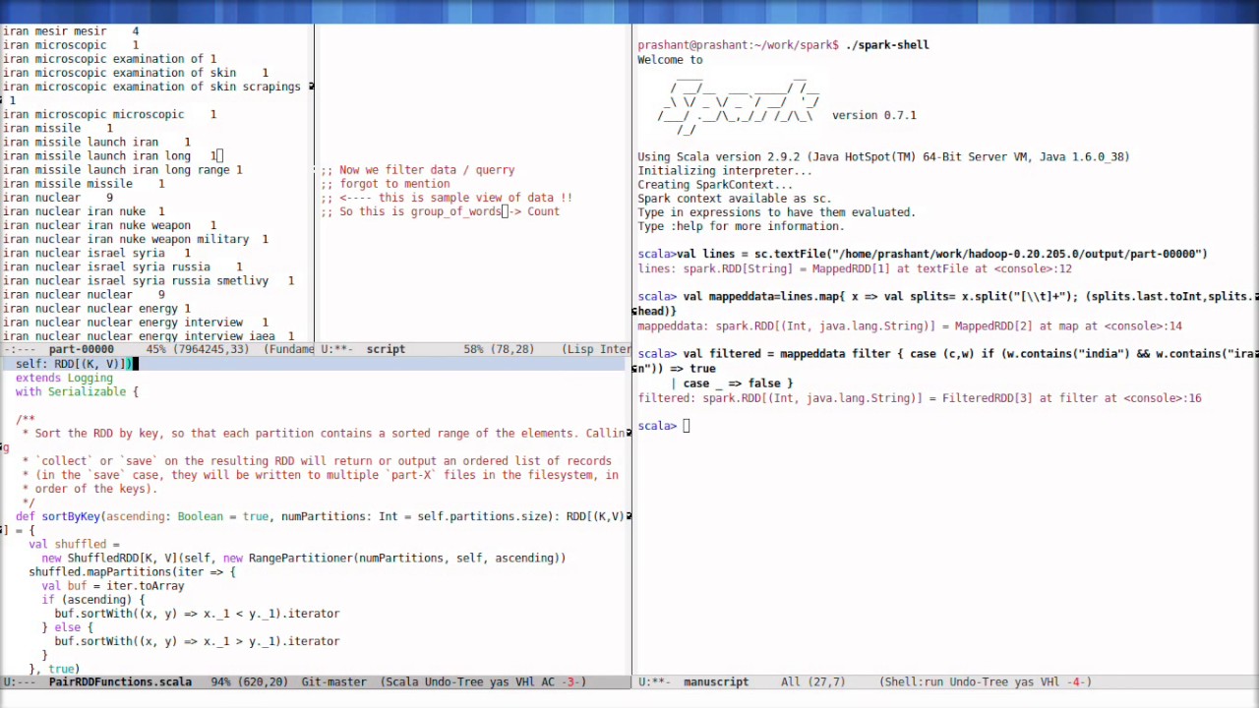Click the 'if (ascending) {' line
Image resolution: width=1259 pixels, height=708 pixels.
tap(92, 600)
